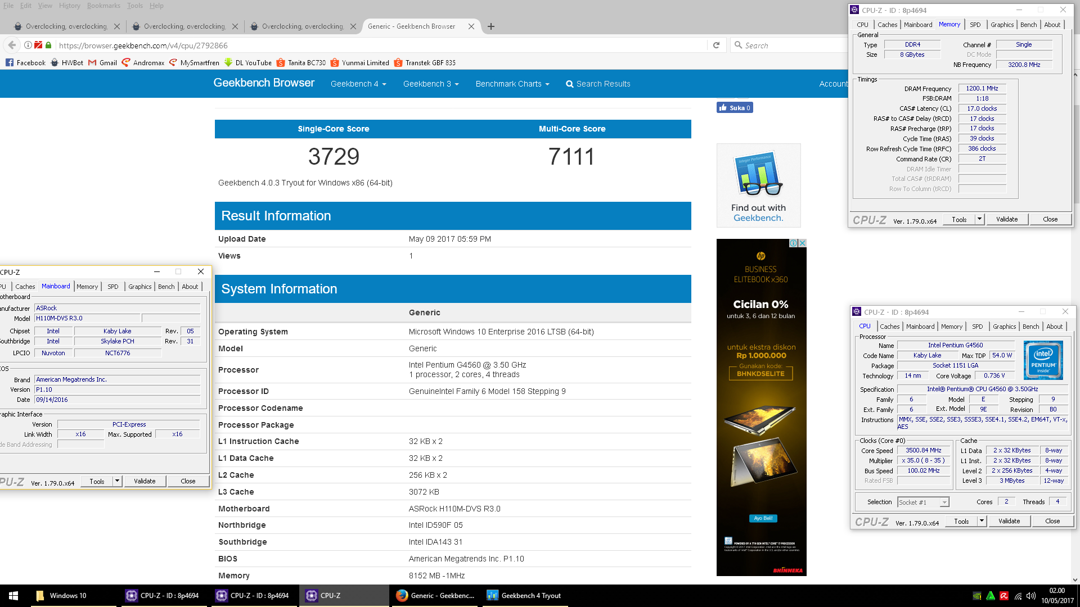The image size is (1080, 607).
Task: Expand the Geekbench 4 dropdown menu
Action: pyautogui.click(x=358, y=84)
